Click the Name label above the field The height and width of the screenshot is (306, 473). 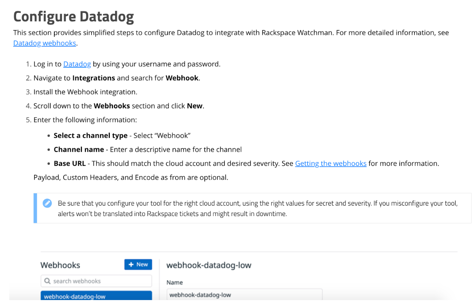point(175,283)
